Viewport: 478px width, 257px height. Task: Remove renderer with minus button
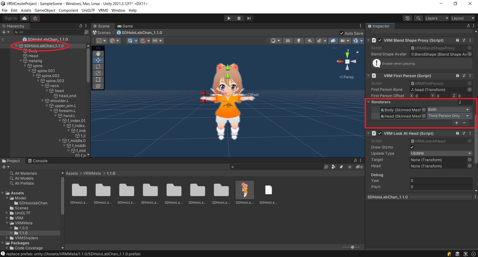coord(464,123)
